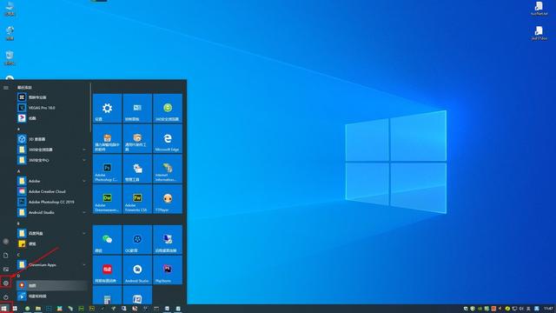Open the Internet Information Services tile
556x313 pixels.
tap(168, 169)
